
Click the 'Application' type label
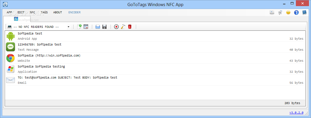[x=27, y=72]
